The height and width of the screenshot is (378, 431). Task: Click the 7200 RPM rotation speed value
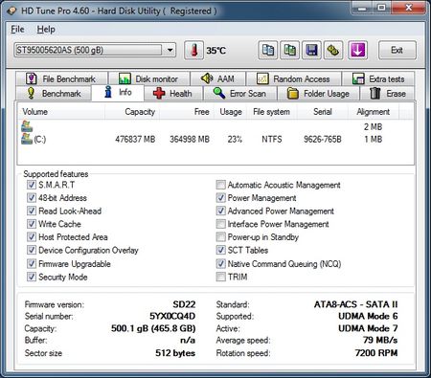(376, 353)
